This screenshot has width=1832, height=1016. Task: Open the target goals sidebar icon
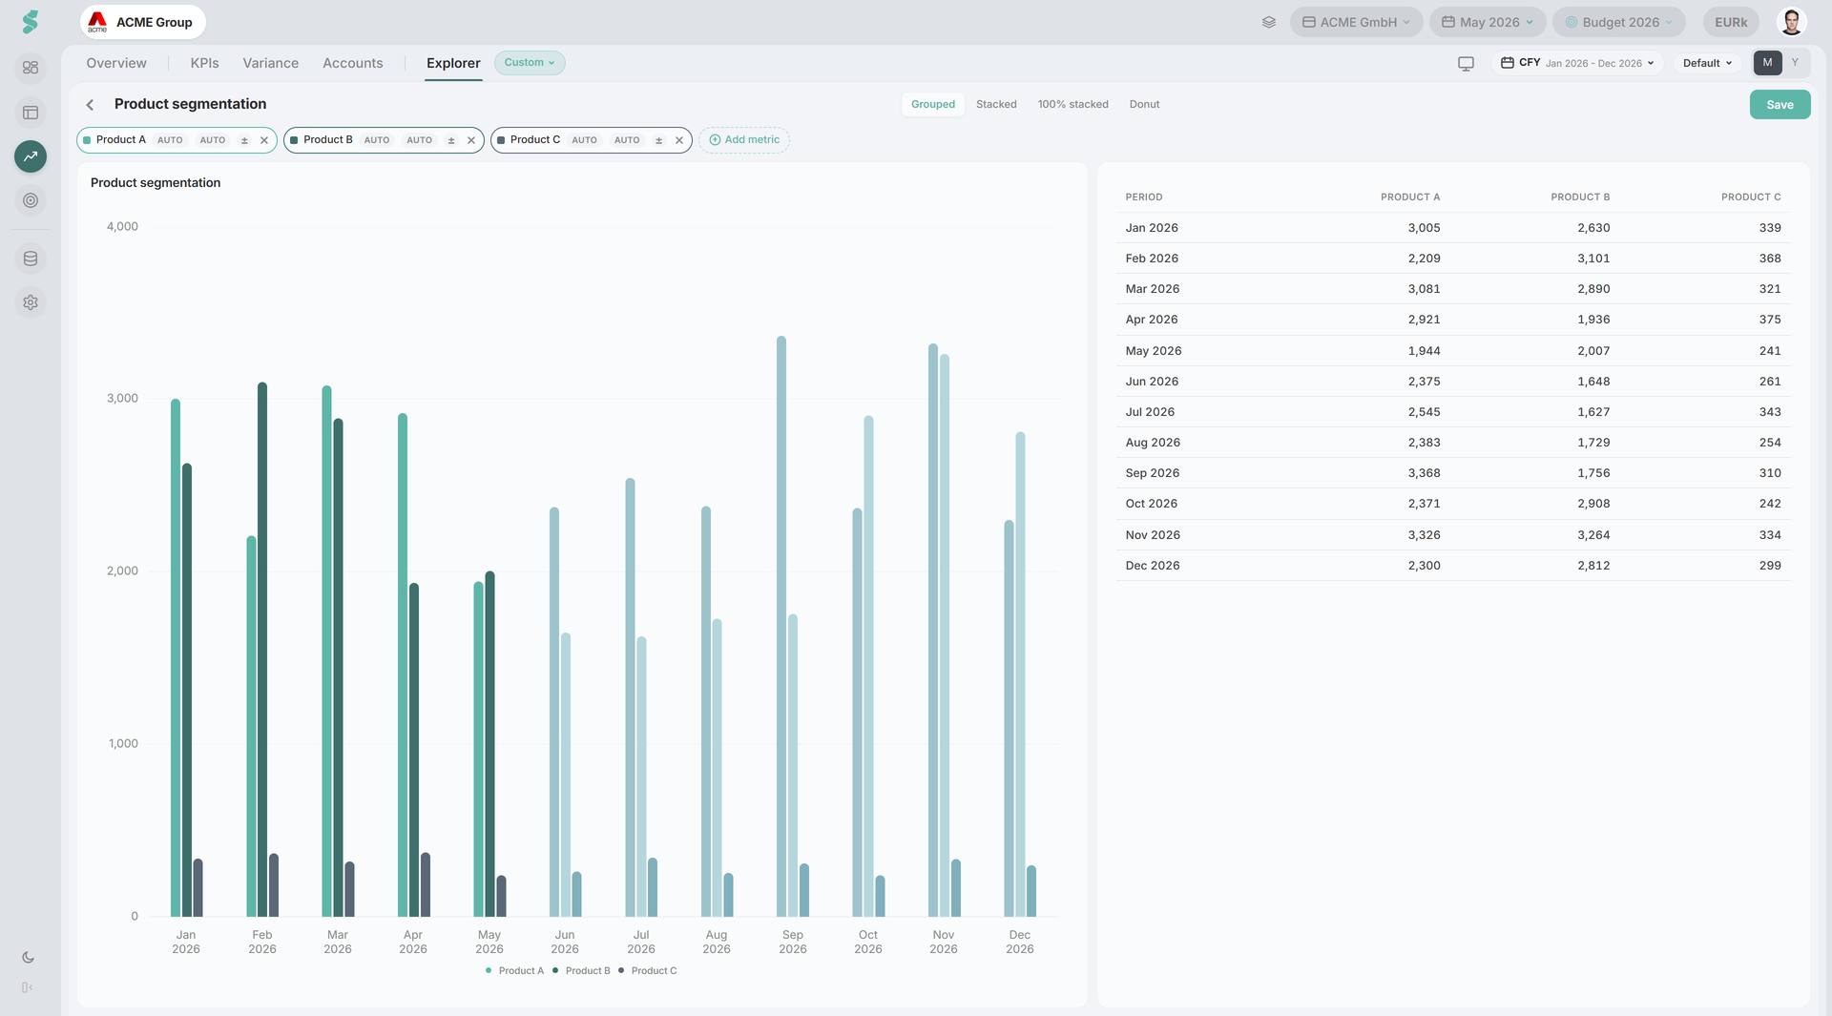coord(31,200)
